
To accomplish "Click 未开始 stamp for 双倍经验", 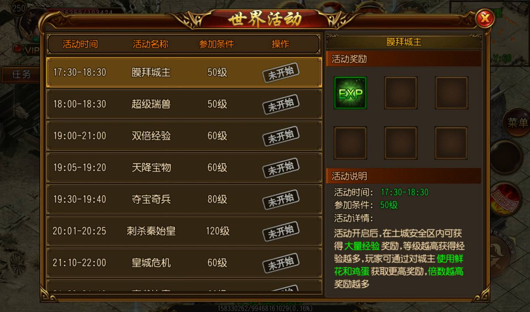I will [x=281, y=136].
